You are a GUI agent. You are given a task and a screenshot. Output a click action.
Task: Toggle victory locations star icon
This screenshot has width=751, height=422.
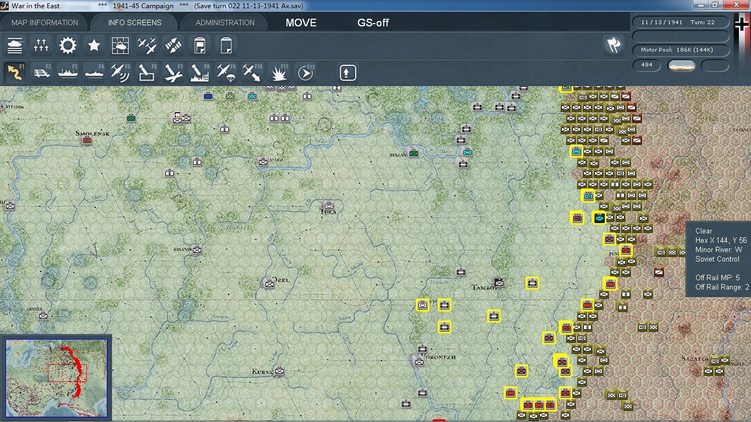click(95, 46)
